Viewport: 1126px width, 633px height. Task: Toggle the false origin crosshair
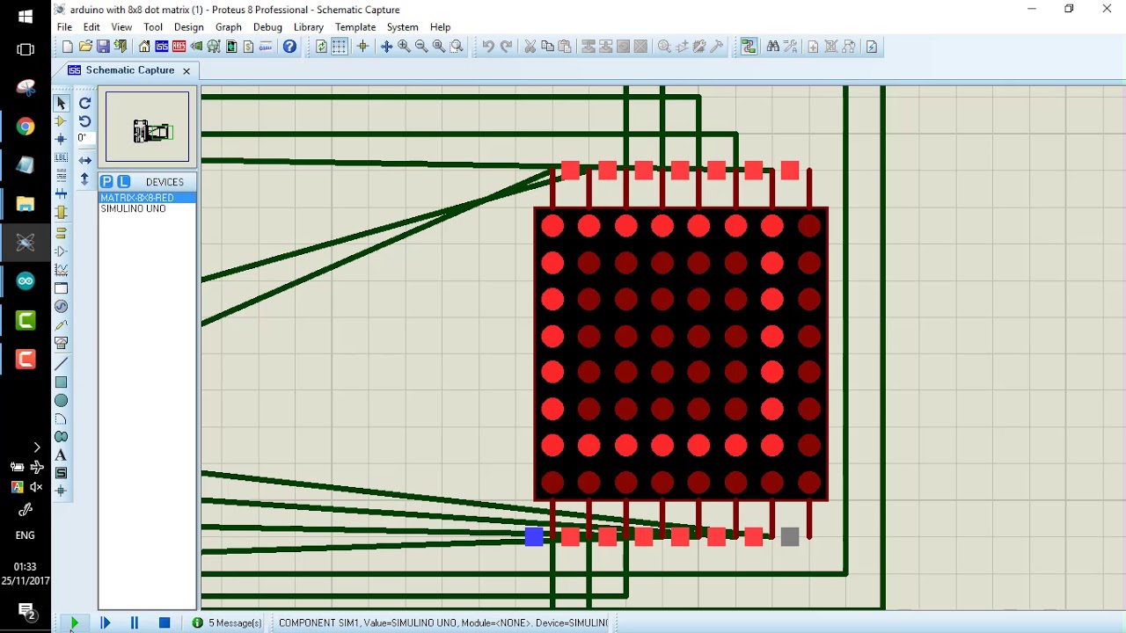(x=362, y=47)
